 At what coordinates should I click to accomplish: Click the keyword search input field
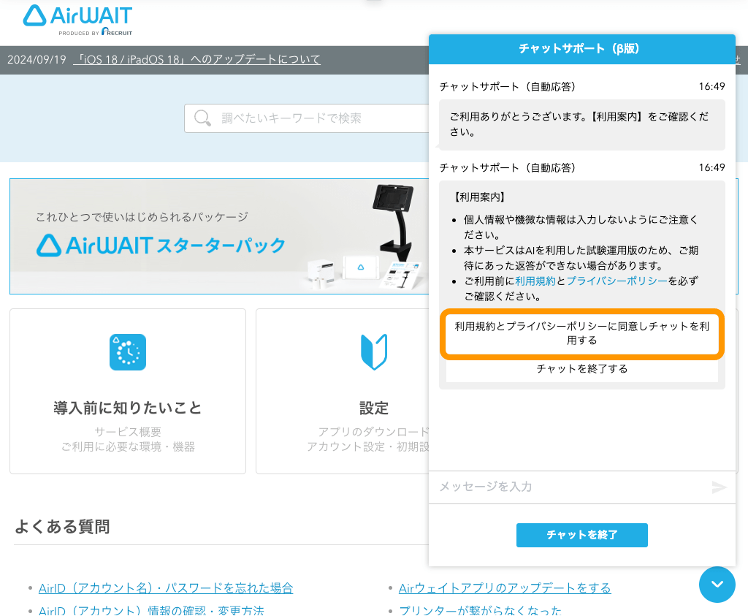tap(307, 118)
